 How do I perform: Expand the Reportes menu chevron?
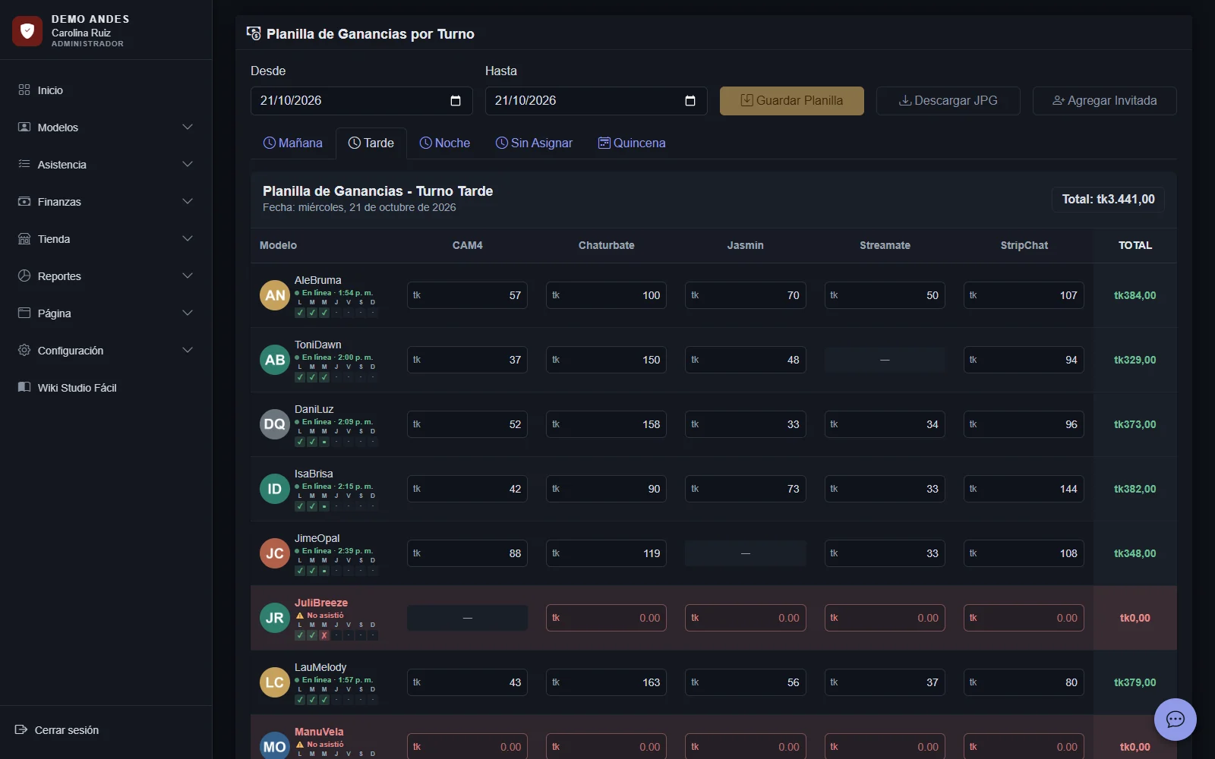click(188, 276)
